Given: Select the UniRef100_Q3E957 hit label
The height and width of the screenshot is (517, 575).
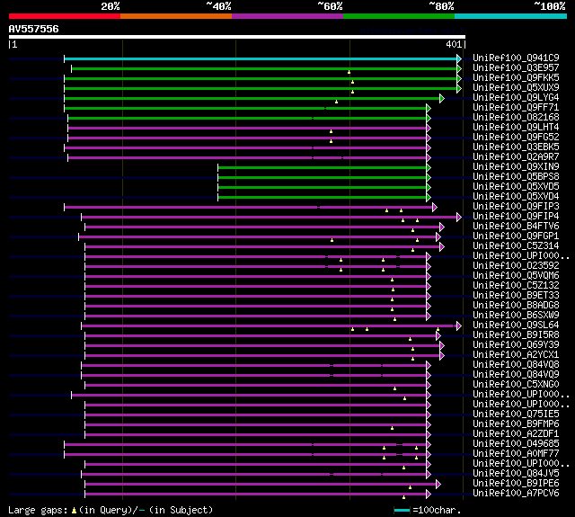Looking at the screenshot, I should point(516,67).
